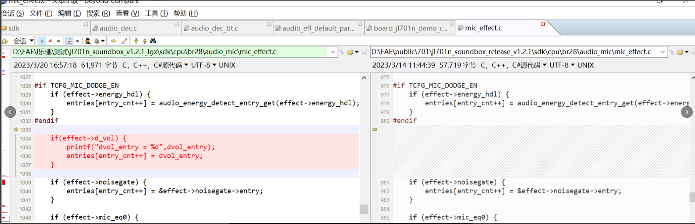Open the 会话 (S) menu
The width and height of the screenshot is (695, 224).
coord(13,13)
